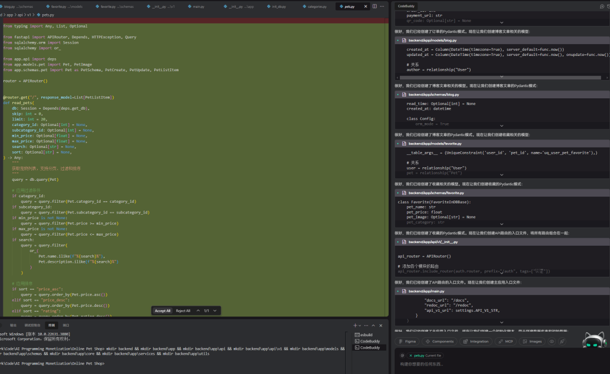Click the new chat icon in CodeBuddy
610x374 pixels.
coord(602,6)
